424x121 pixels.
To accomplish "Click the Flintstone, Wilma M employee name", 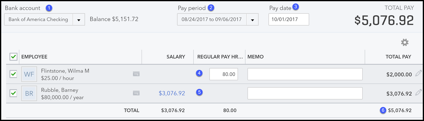I will (65, 71).
